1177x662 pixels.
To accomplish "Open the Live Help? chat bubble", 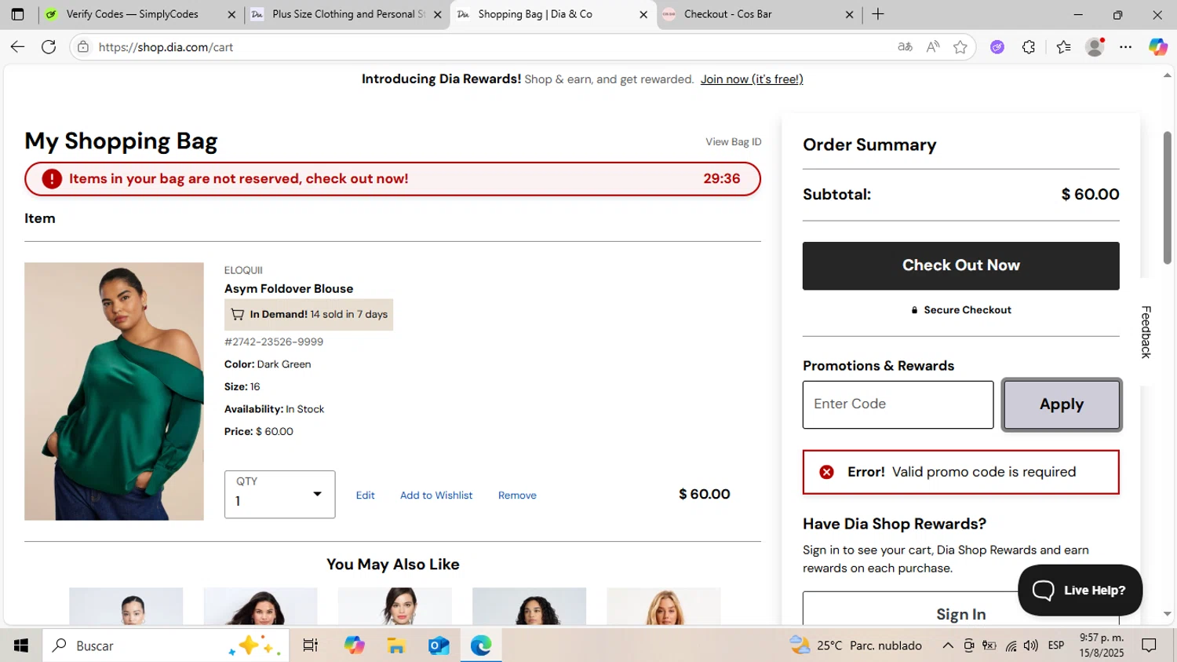I will tap(1080, 591).
